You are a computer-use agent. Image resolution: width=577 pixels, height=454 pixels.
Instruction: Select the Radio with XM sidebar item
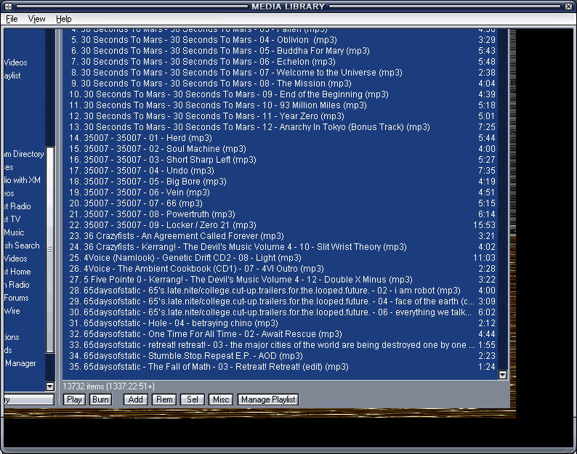click(x=23, y=180)
